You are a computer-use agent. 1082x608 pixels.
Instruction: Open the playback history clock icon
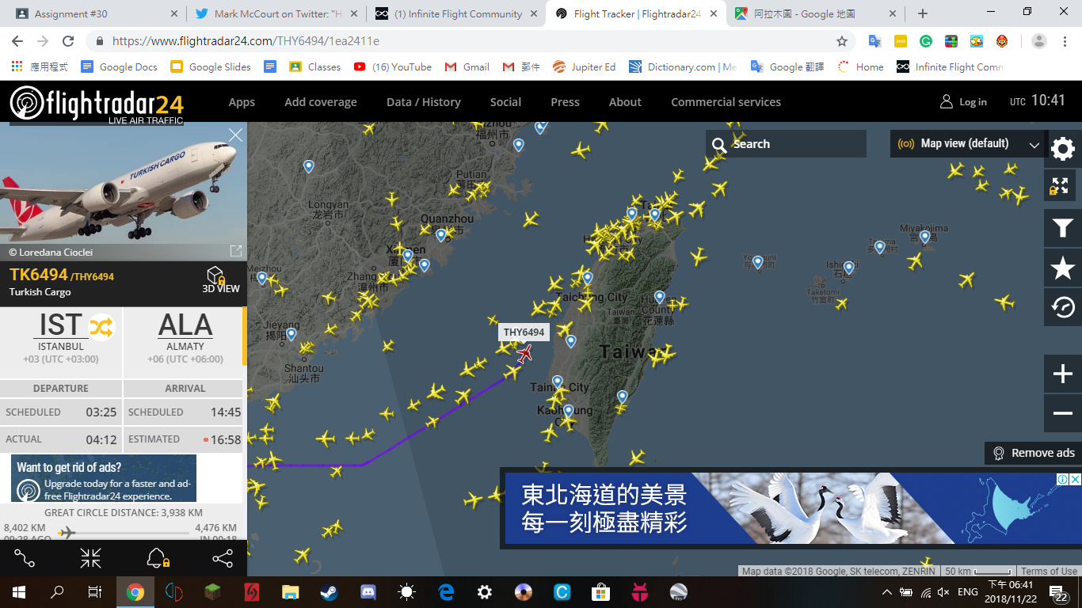pos(1062,307)
